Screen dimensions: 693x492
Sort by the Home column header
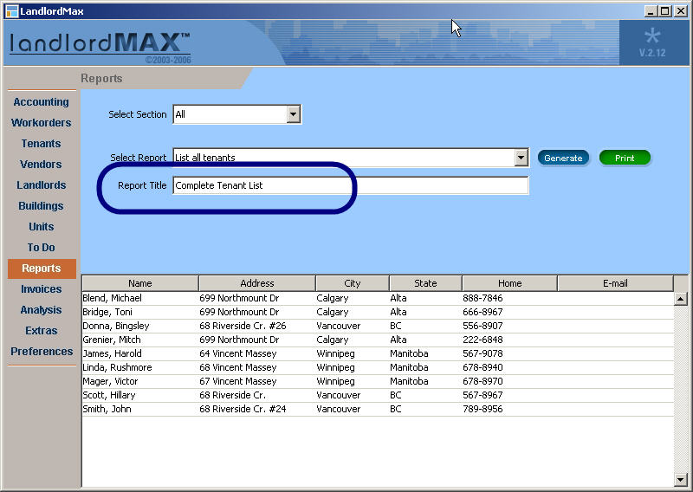pos(509,283)
